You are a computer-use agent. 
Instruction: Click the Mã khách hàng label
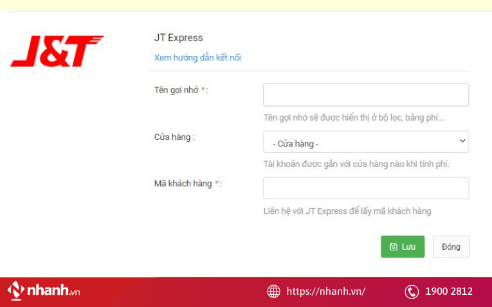(x=188, y=184)
